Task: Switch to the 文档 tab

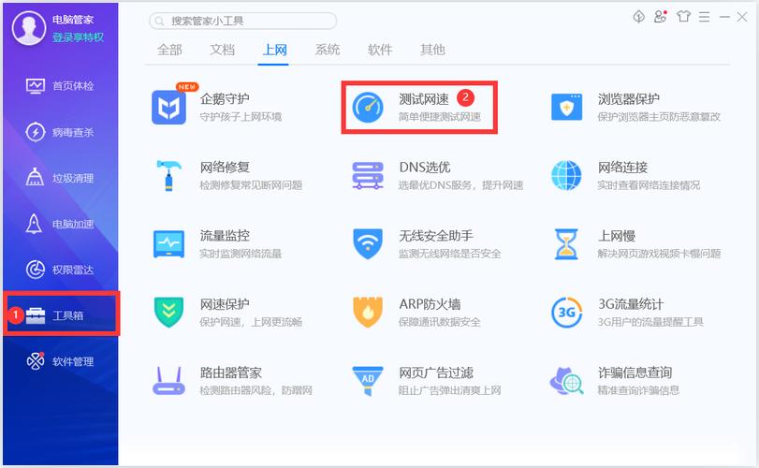Action: tap(222, 50)
